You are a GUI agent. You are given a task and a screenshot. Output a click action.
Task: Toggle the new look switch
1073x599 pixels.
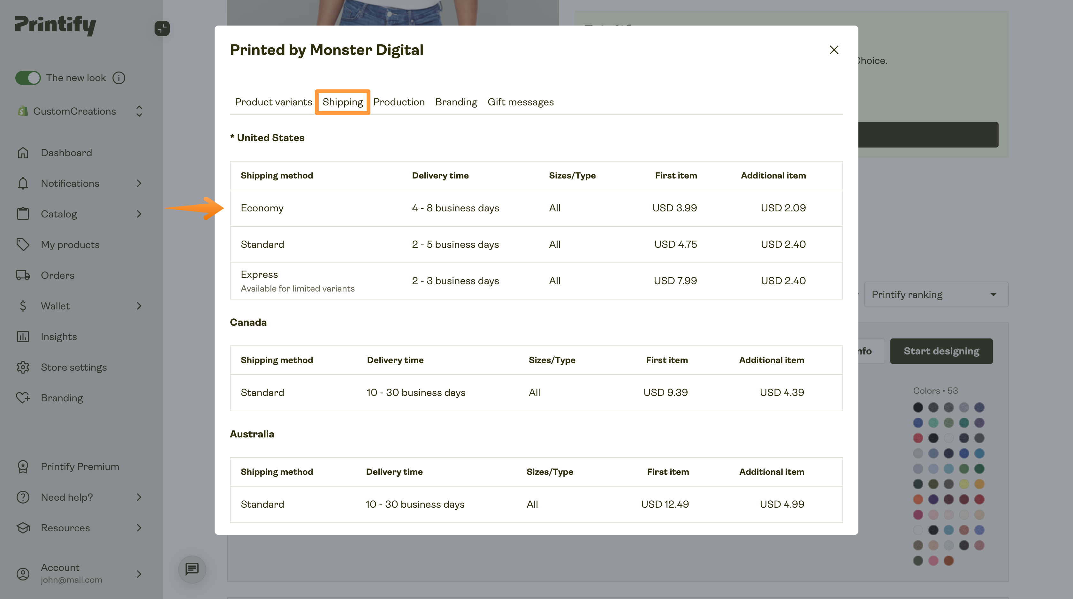pyautogui.click(x=28, y=78)
